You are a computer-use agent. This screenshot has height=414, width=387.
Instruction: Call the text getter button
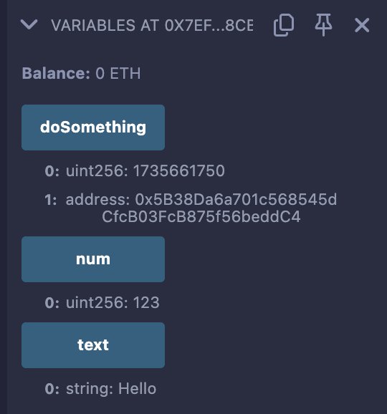(x=93, y=345)
